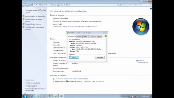Click the 'Windows 7 Home Basic' edition text

click(x=61, y=18)
